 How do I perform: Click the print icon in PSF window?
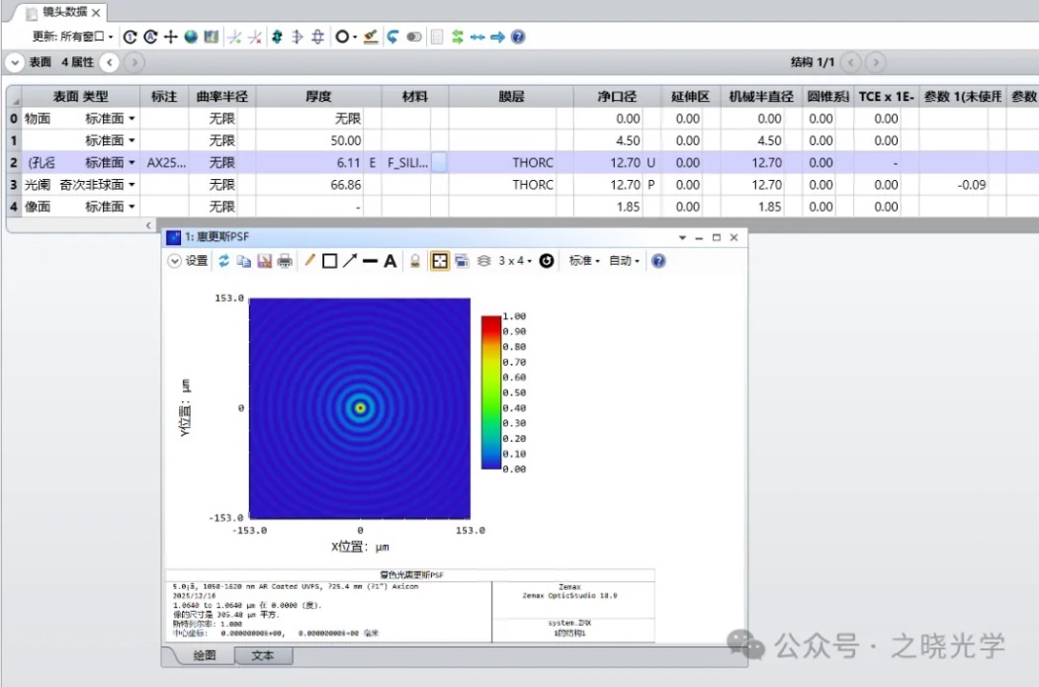coord(285,261)
